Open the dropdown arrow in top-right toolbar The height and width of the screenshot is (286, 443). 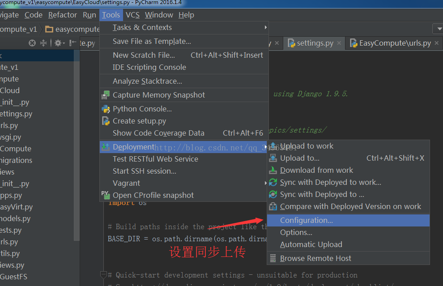coord(439,29)
